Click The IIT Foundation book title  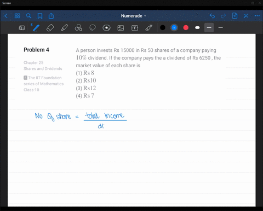pos(44,81)
